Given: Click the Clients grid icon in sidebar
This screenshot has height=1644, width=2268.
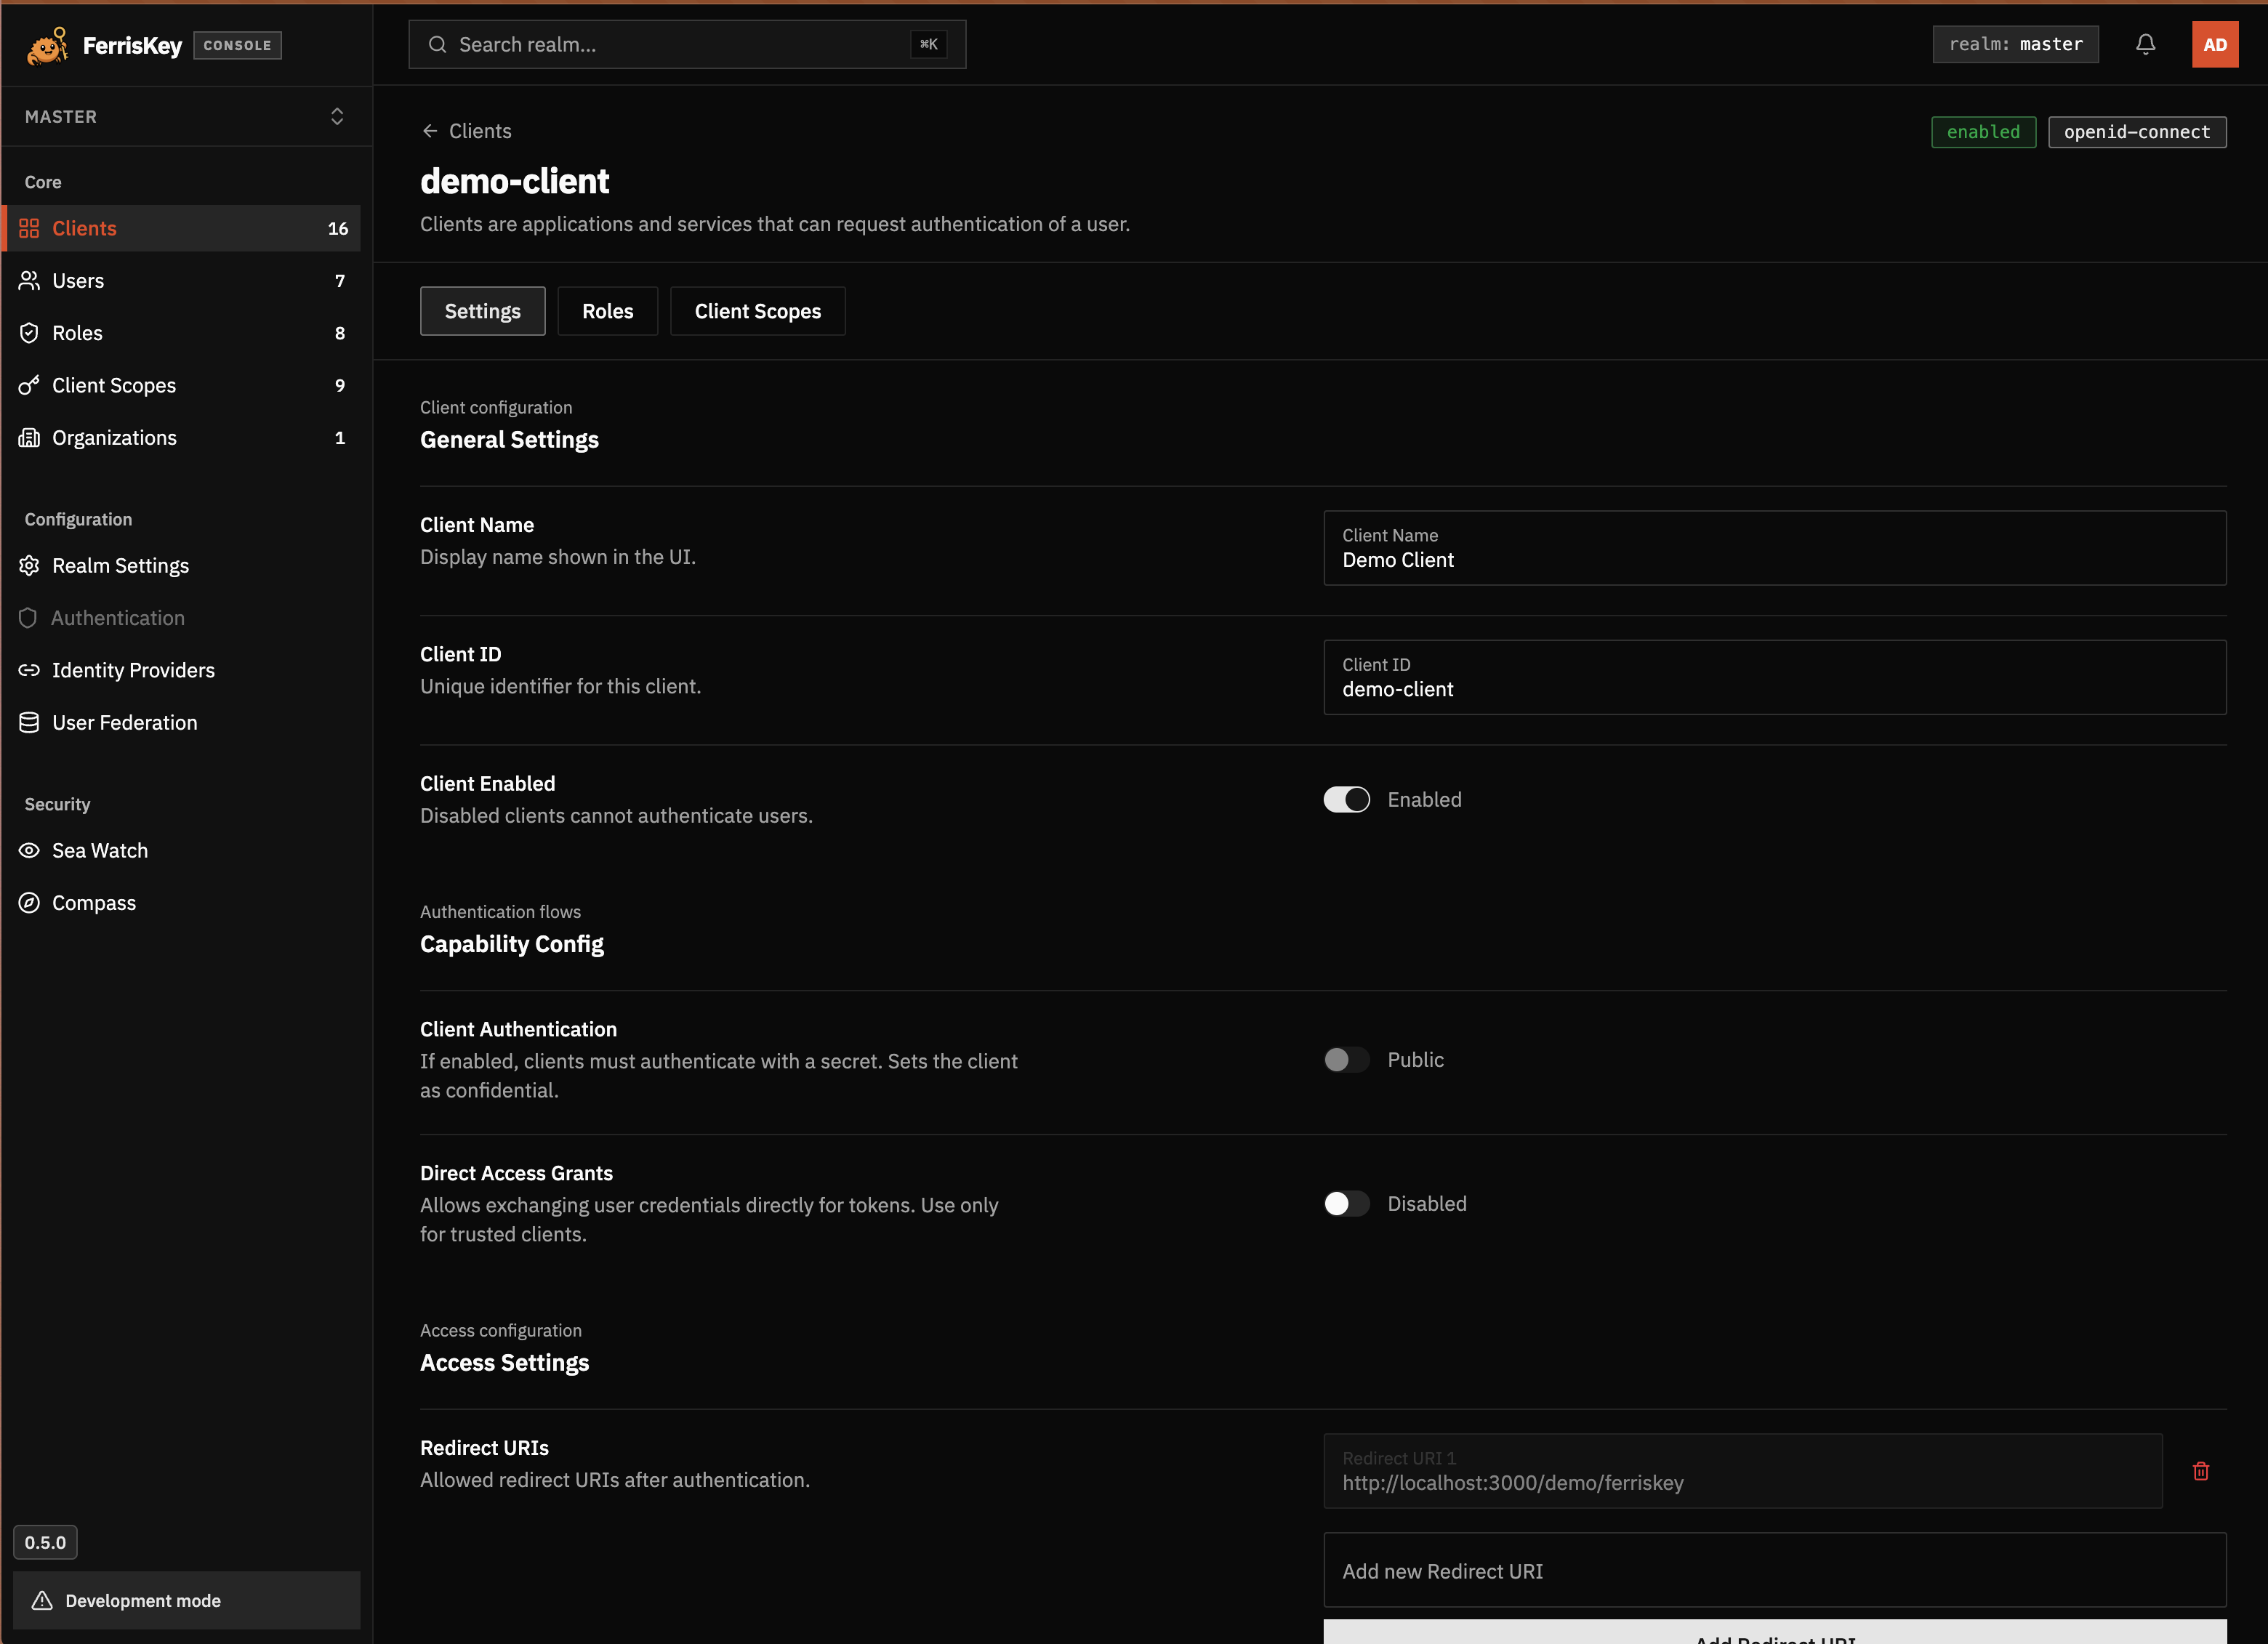Looking at the screenshot, I should click(x=29, y=228).
